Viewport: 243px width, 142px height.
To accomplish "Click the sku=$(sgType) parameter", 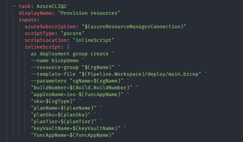I will click(53, 101).
